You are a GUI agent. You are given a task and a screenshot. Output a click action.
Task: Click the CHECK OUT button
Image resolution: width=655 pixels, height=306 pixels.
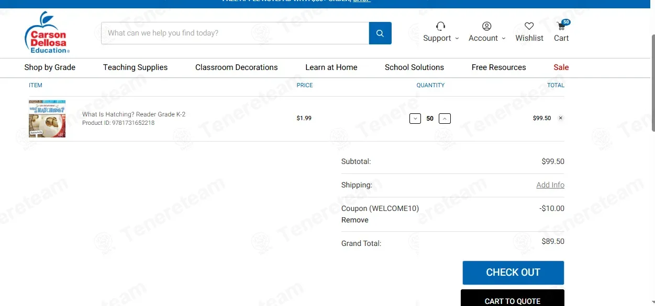pos(513,273)
